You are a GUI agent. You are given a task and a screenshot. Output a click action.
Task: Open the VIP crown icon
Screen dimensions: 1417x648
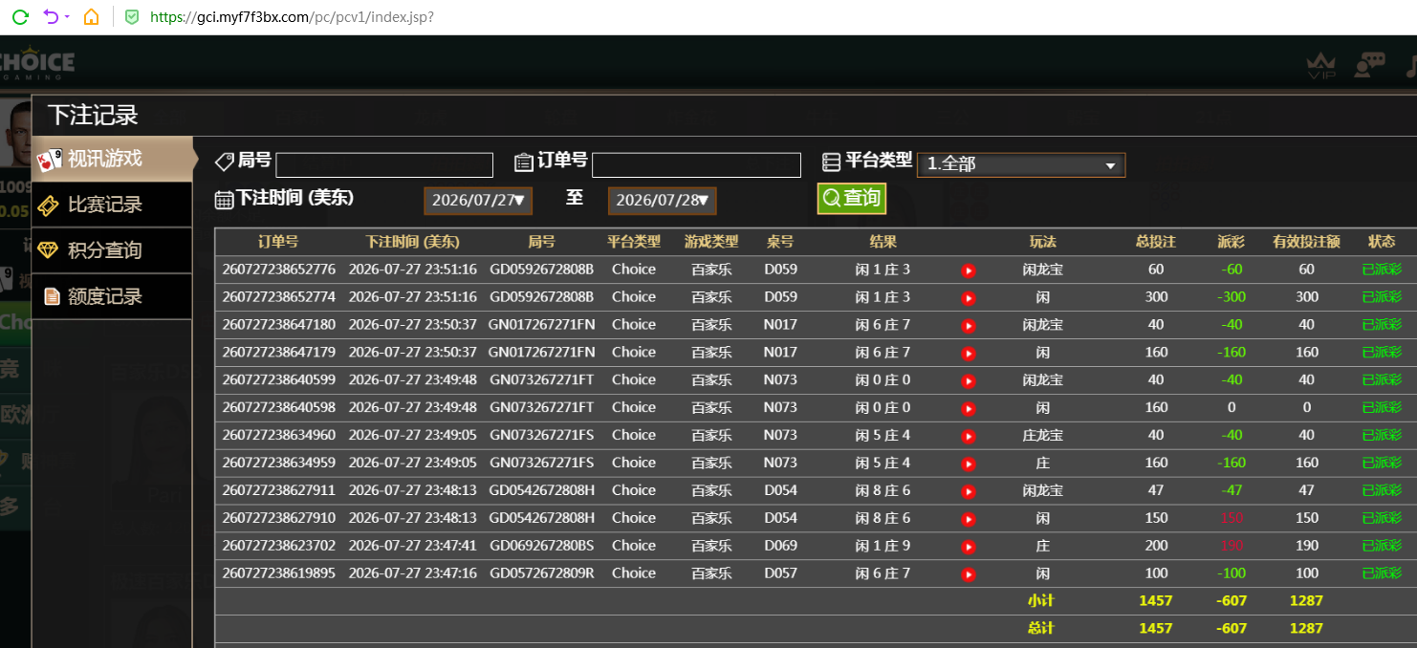pos(1321,66)
